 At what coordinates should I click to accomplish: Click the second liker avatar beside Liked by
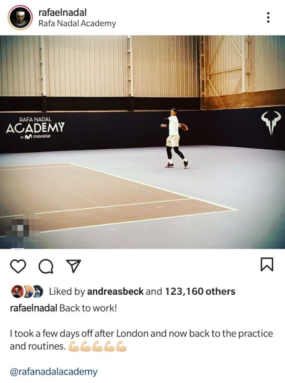click(x=28, y=291)
